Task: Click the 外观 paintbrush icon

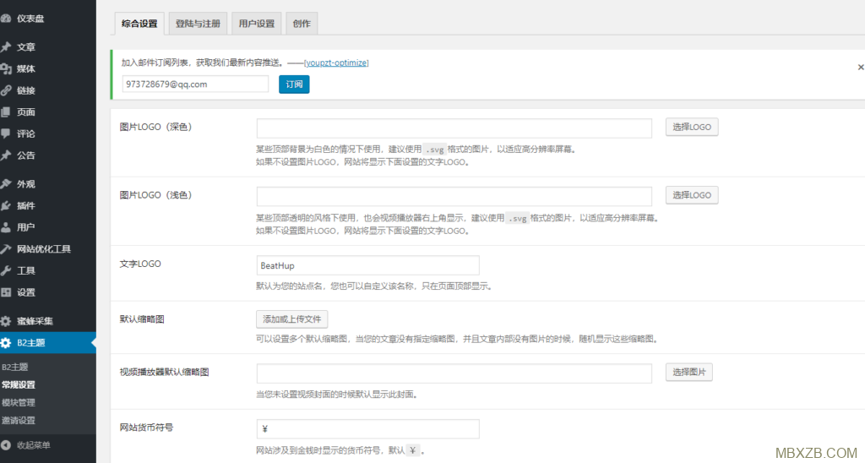Action: point(6,184)
